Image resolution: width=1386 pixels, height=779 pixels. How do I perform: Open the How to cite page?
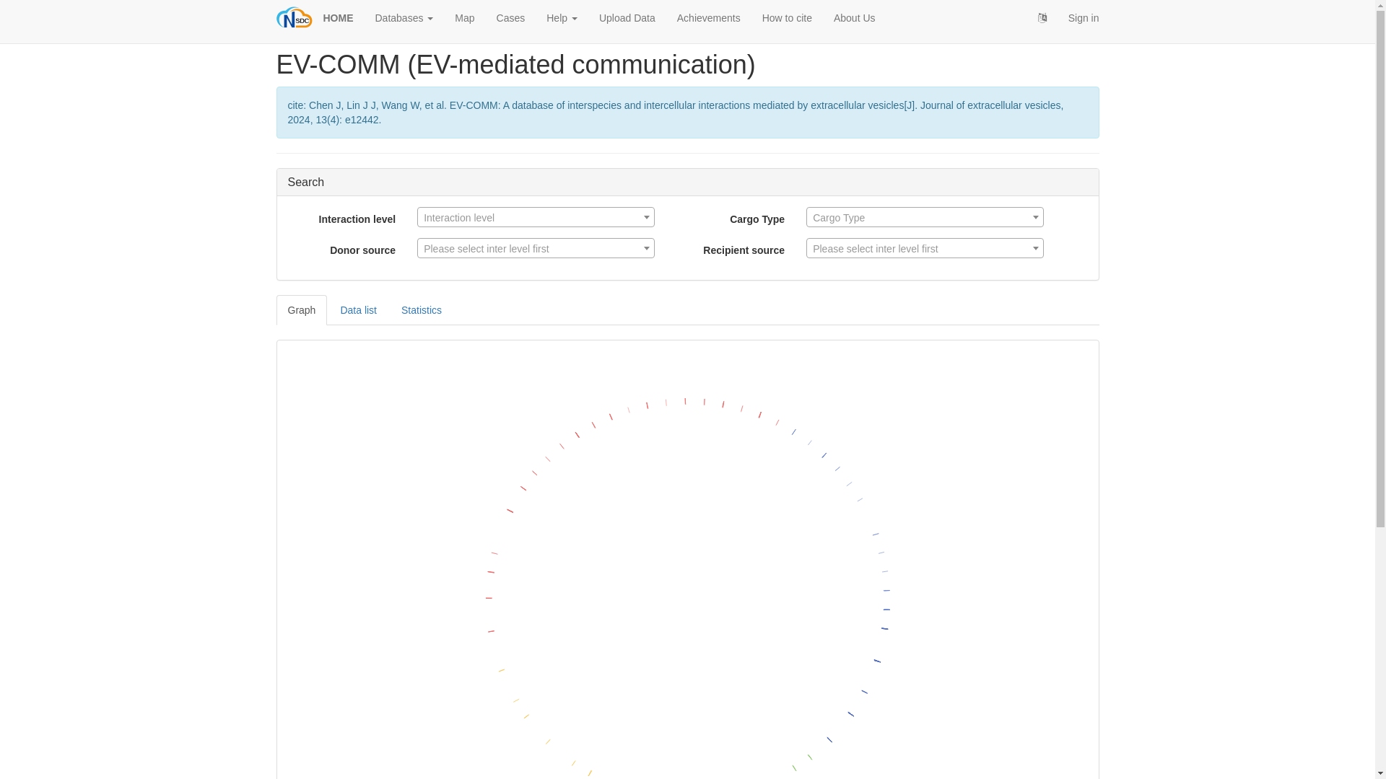pos(787,18)
